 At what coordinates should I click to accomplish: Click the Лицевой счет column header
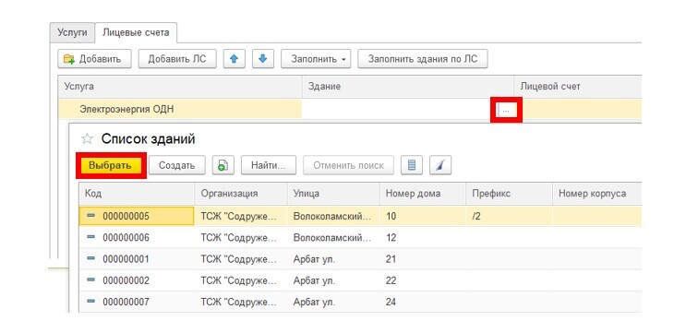coord(577,87)
